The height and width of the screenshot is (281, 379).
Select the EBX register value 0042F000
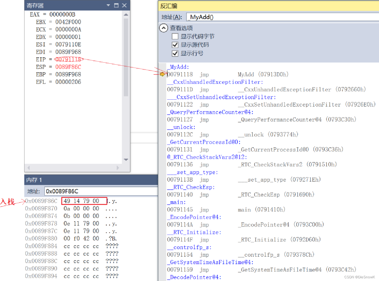point(68,22)
